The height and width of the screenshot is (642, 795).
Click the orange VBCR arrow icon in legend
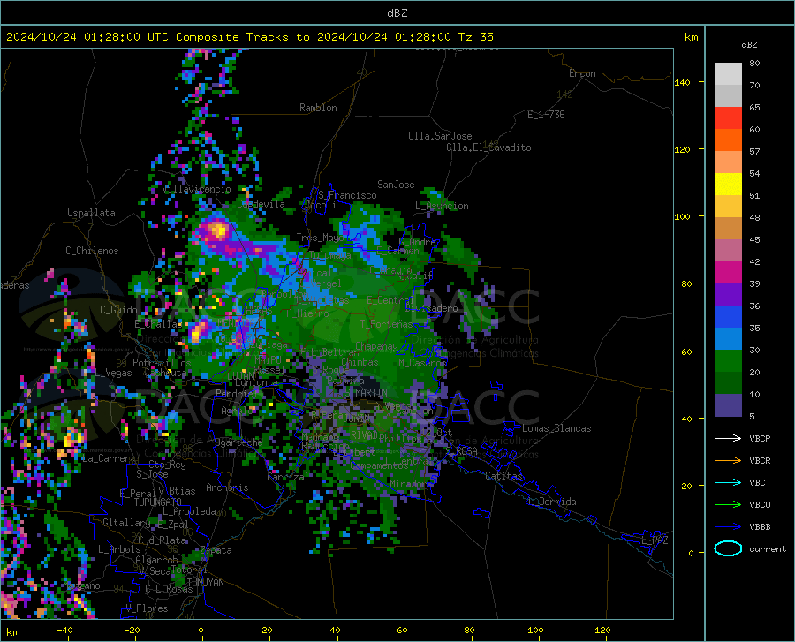coord(728,460)
